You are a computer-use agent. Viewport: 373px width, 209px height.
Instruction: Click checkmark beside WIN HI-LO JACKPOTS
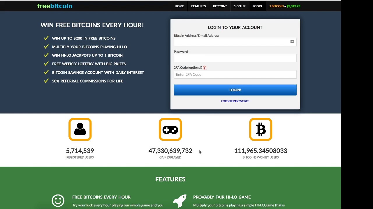tap(46, 55)
